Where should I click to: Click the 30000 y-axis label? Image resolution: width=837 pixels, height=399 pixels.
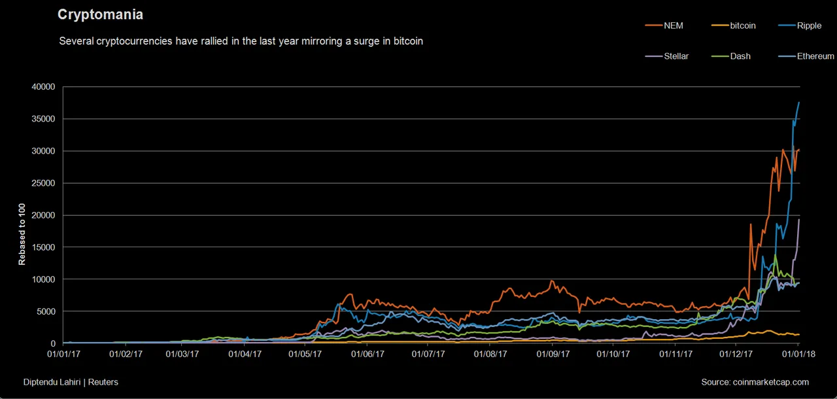pos(43,151)
